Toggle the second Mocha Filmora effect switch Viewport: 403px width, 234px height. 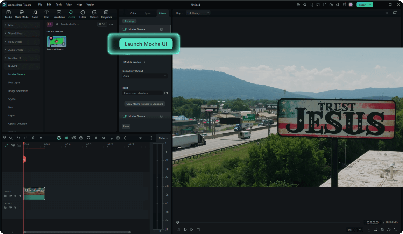coord(125,116)
